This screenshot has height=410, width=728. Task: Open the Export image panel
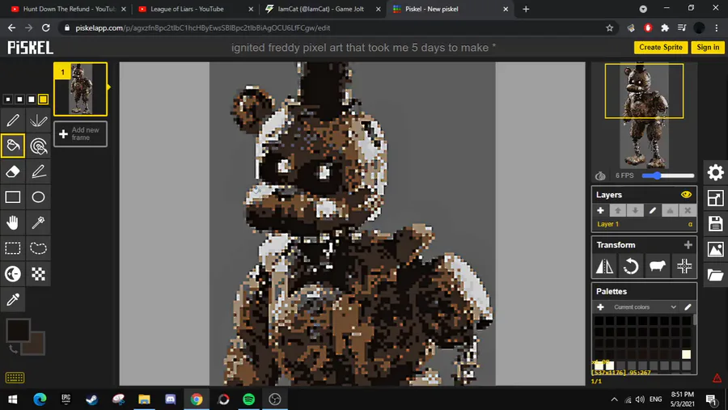716,249
